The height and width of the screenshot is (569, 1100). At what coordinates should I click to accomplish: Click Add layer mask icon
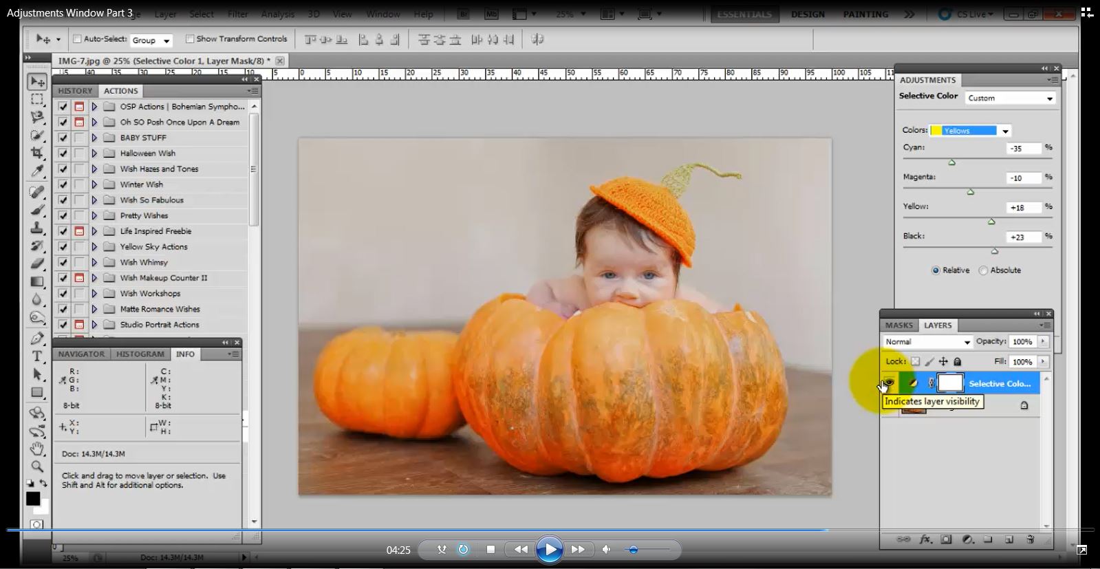click(946, 539)
